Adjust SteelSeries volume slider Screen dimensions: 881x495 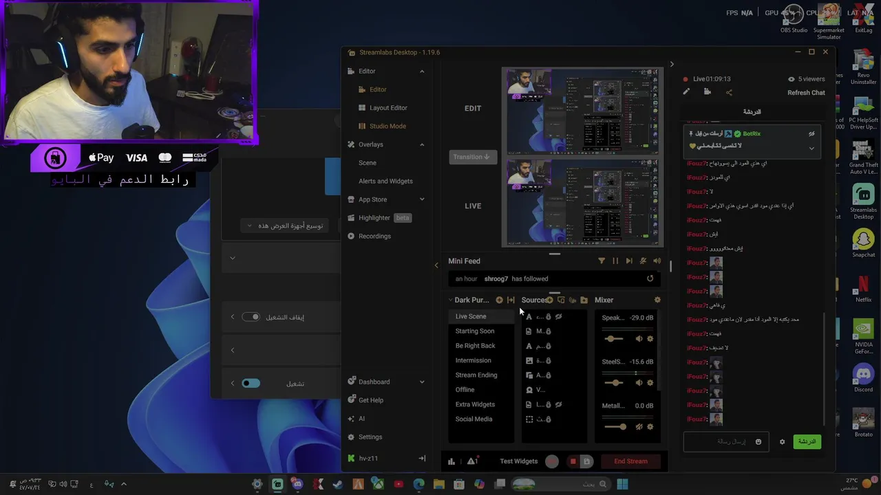(x=613, y=383)
